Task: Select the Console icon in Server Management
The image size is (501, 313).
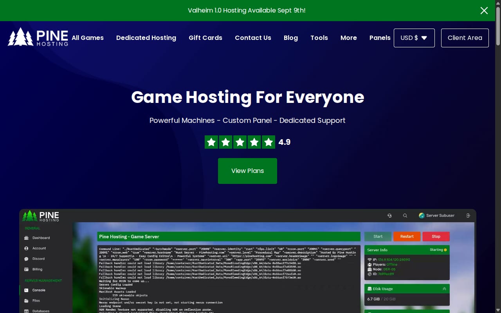Action: pyautogui.click(x=26, y=290)
